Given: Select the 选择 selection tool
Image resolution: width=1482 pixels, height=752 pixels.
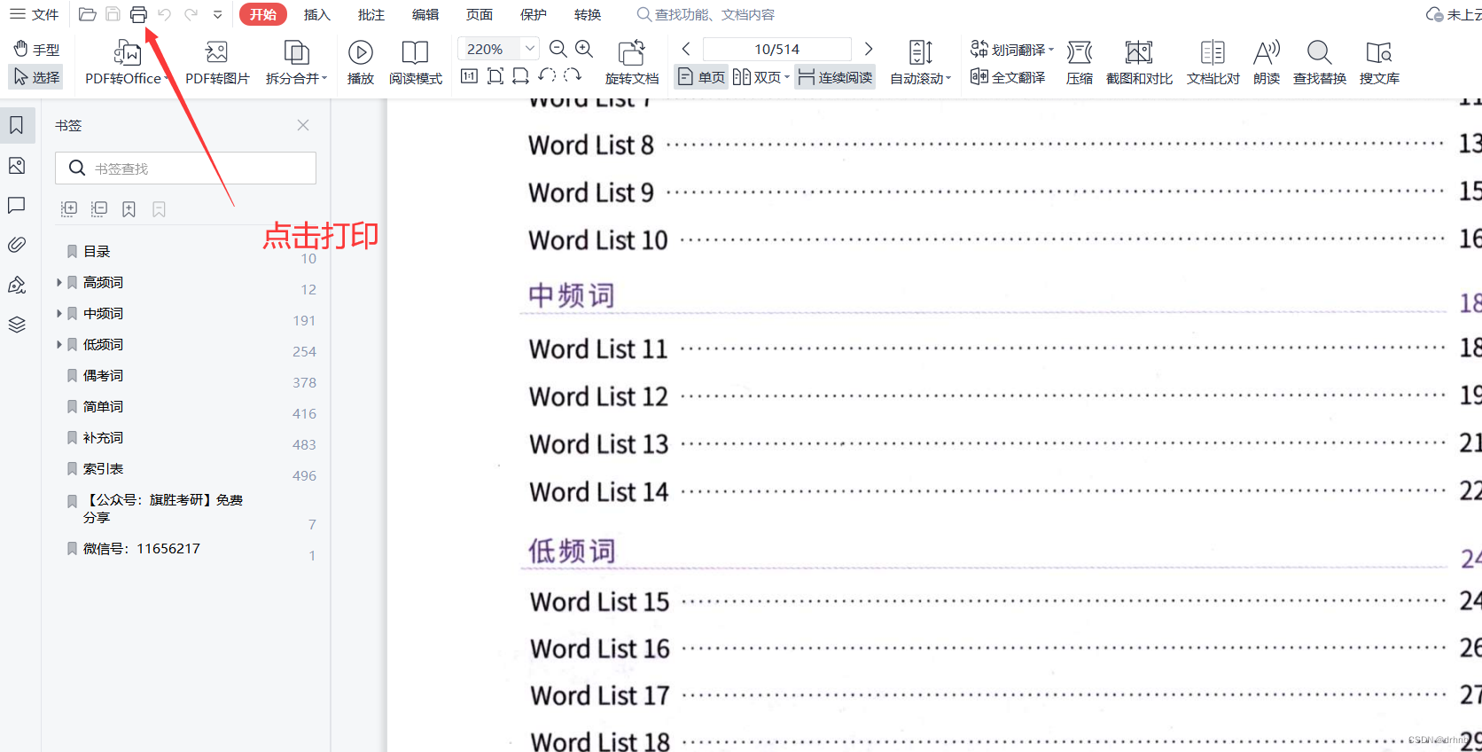Looking at the screenshot, I should click(x=36, y=77).
